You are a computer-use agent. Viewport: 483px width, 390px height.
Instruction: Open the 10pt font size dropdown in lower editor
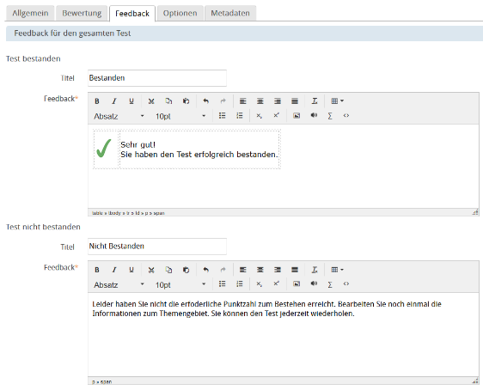click(180, 284)
